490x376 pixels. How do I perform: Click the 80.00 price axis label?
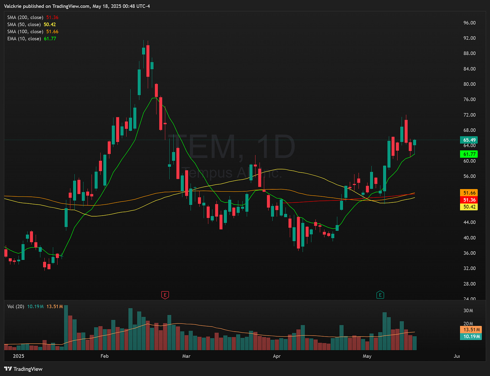[469, 84]
